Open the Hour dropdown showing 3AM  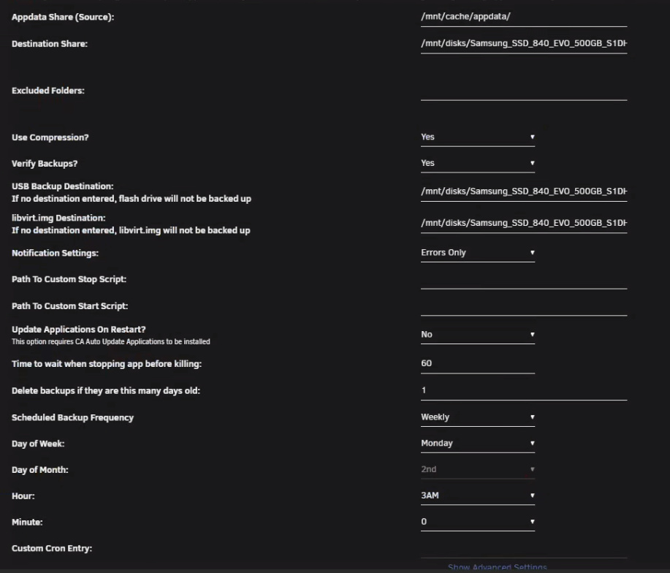(477, 496)
